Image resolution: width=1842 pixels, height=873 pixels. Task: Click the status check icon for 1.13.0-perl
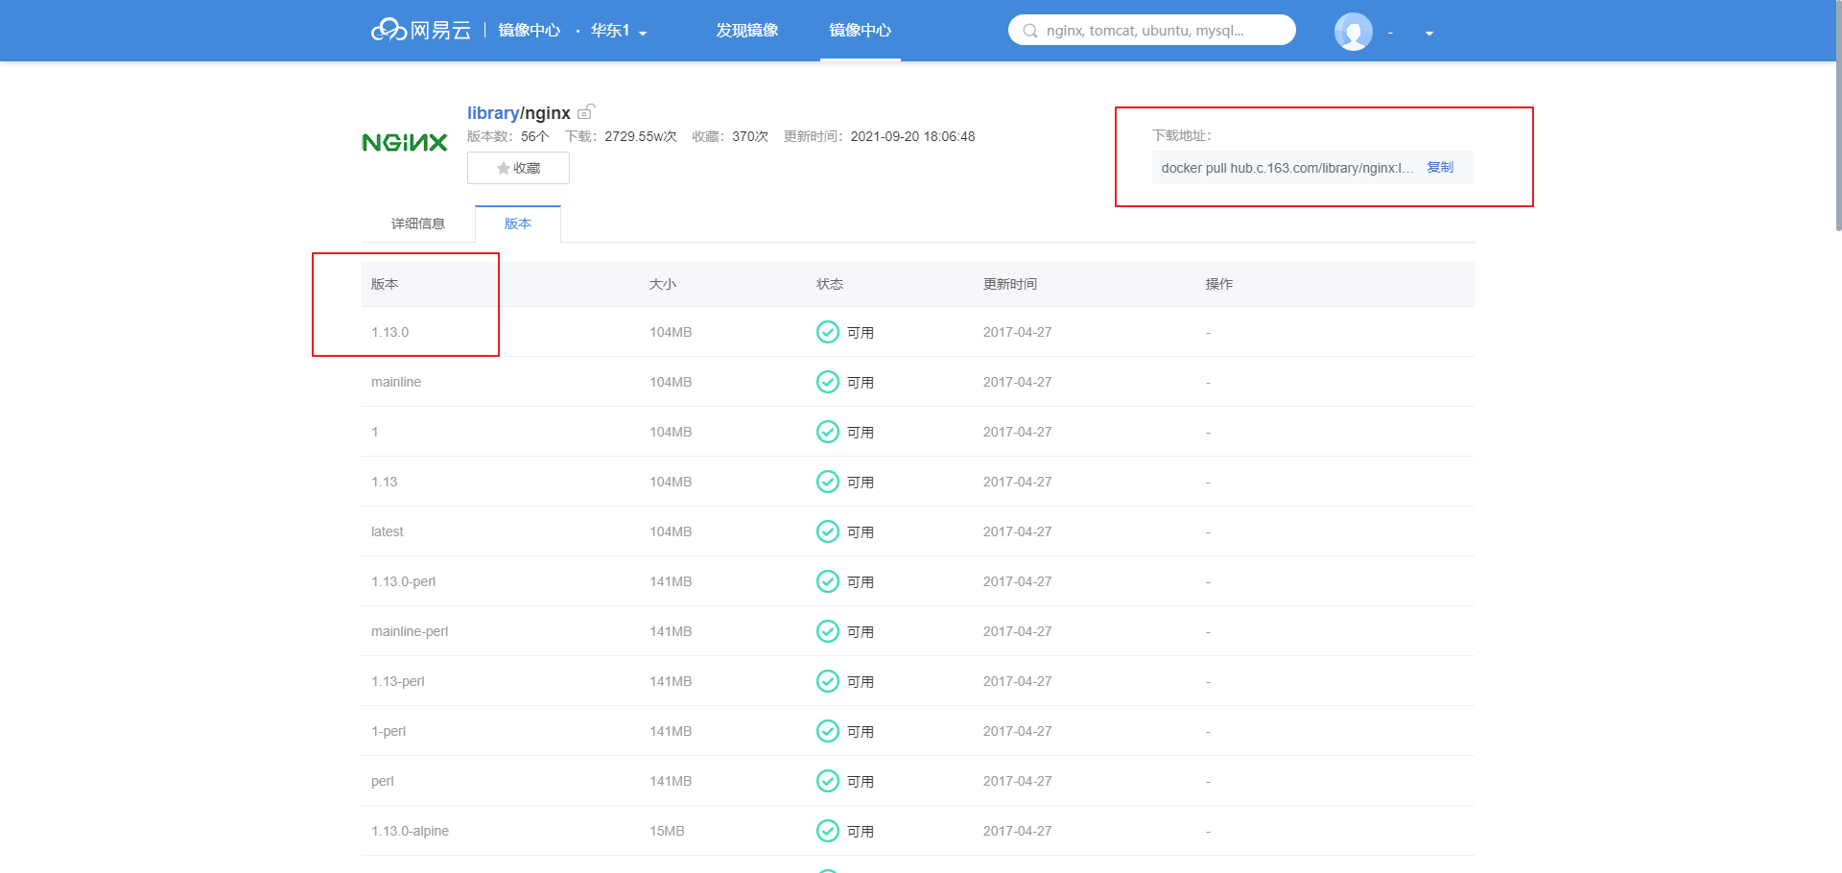pyautogui.click(x=827, y=581)
